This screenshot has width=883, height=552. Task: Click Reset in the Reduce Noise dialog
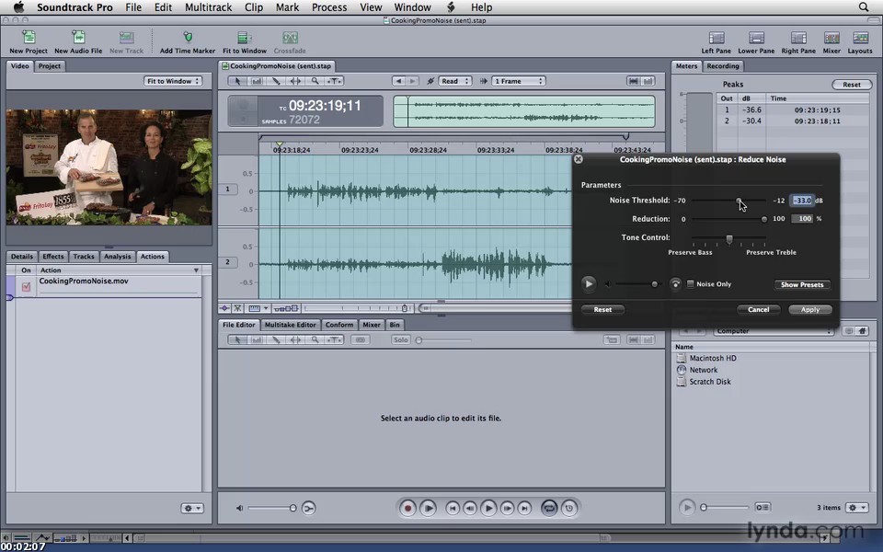(602, 309)
